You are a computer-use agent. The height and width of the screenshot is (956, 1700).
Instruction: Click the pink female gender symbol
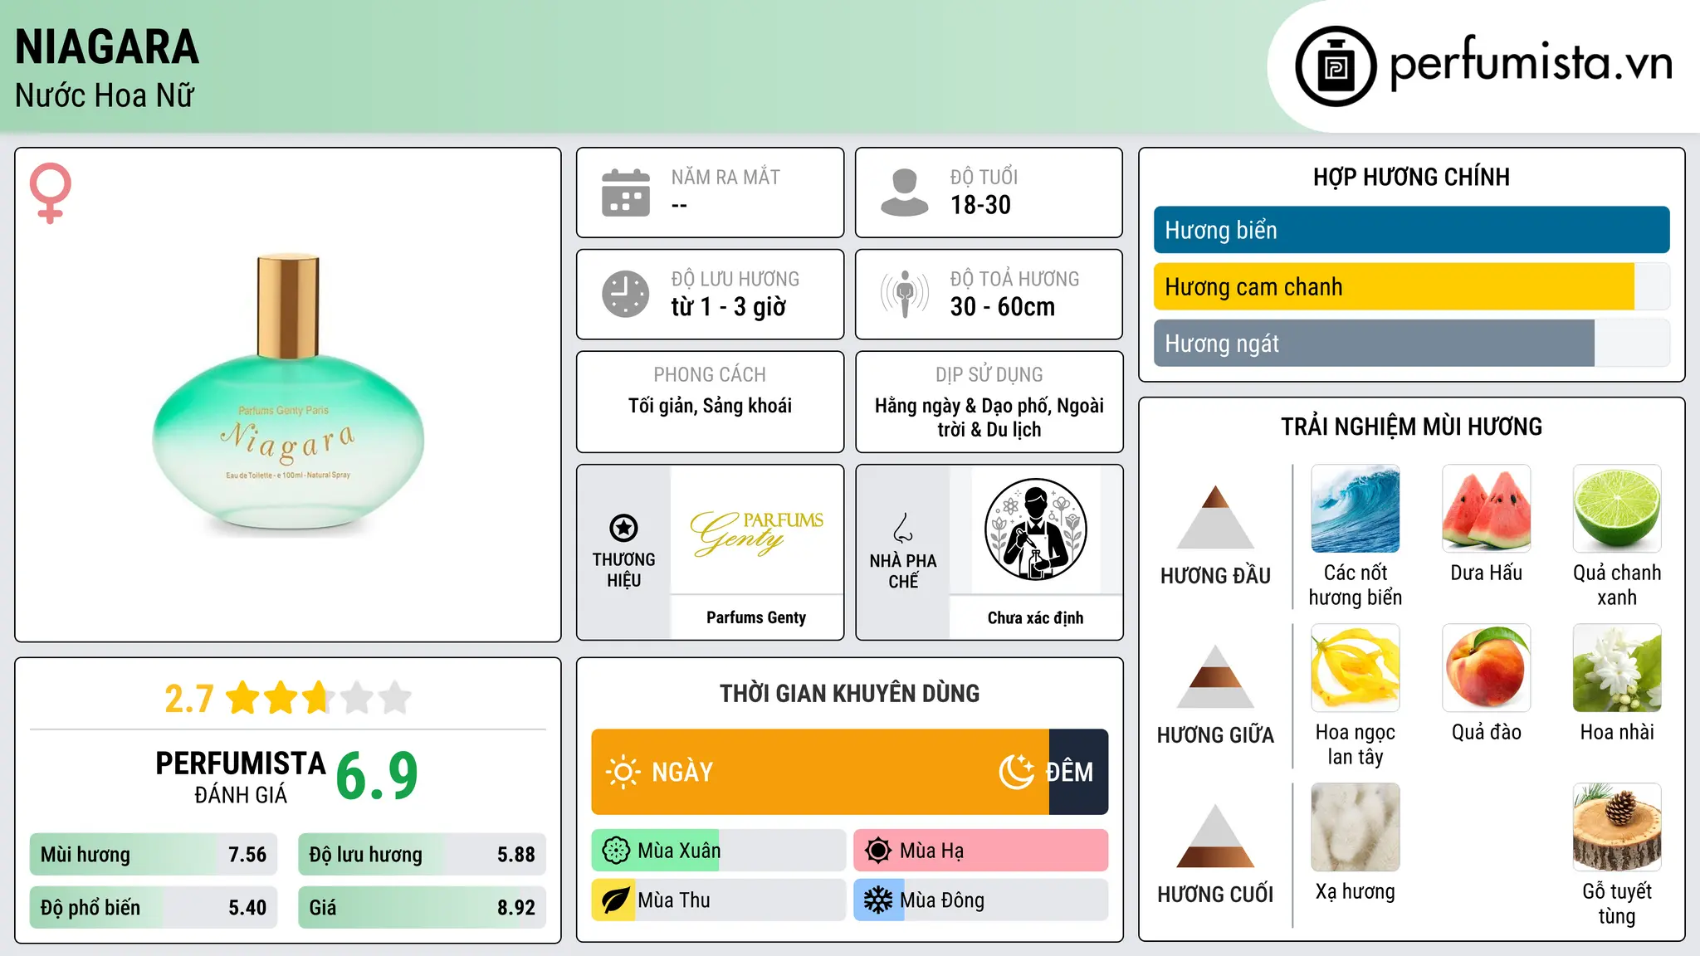[x=50, y=193]
